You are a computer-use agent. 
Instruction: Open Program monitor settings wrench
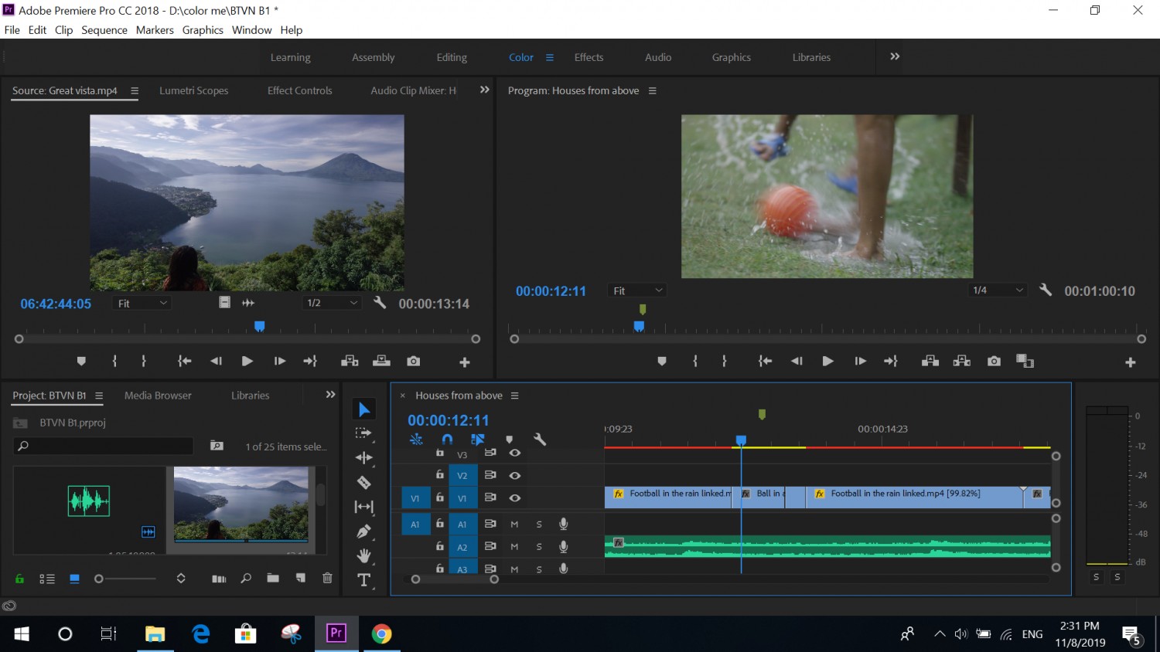click(x=1046, y=290)
